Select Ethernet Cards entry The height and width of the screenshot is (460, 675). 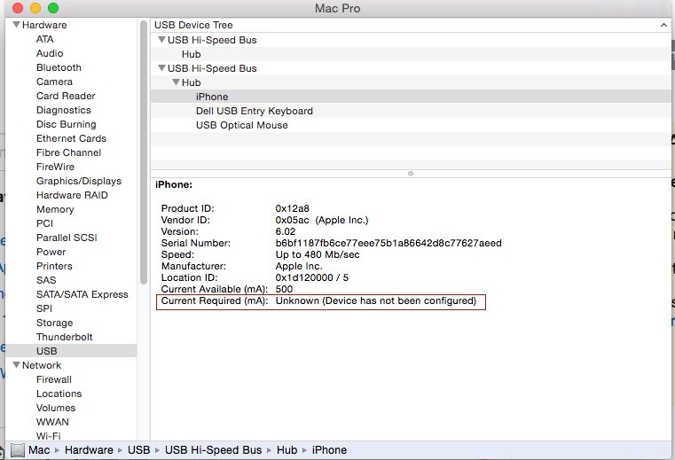[71, 138]
